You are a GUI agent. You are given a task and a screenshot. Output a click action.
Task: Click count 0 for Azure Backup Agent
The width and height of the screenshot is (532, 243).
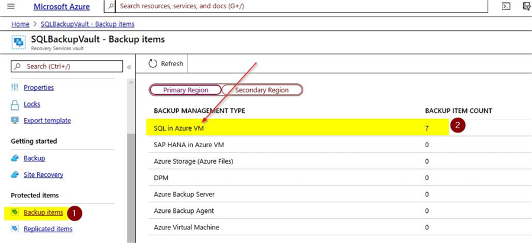point(427,210)
